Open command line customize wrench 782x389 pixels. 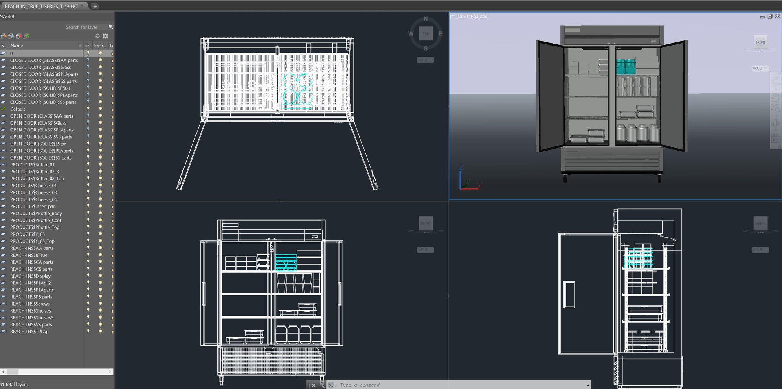click(x=322, y=385)
